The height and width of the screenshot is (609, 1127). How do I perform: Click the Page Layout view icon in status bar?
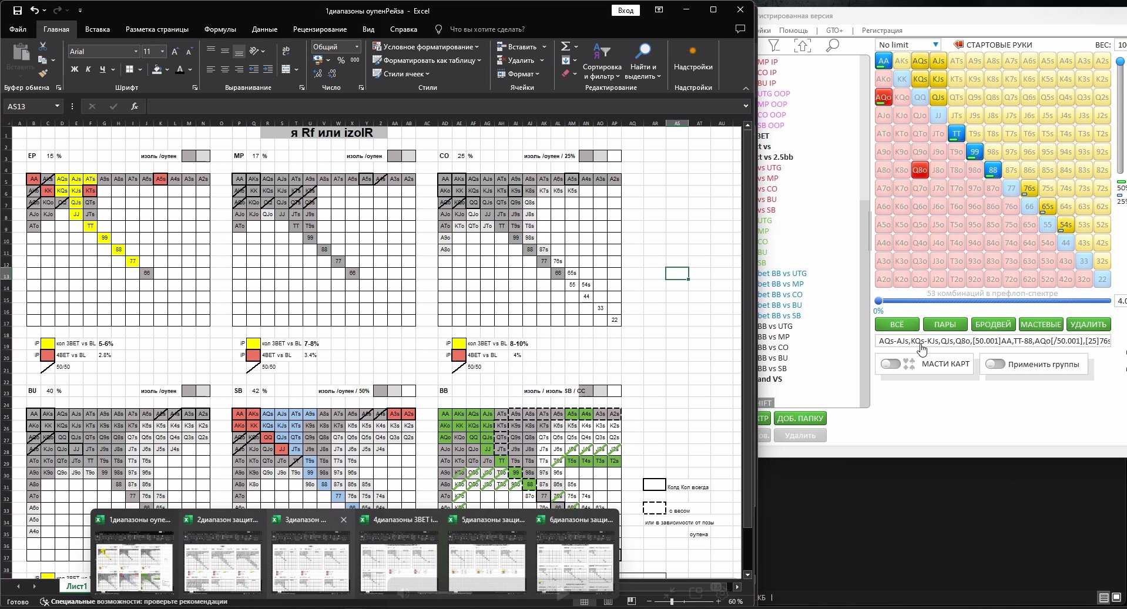tap(608, 601)
